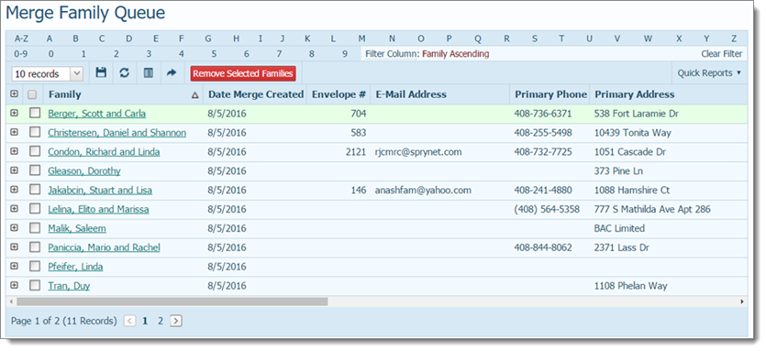Click the refresh grid icon

click(125, 72)
